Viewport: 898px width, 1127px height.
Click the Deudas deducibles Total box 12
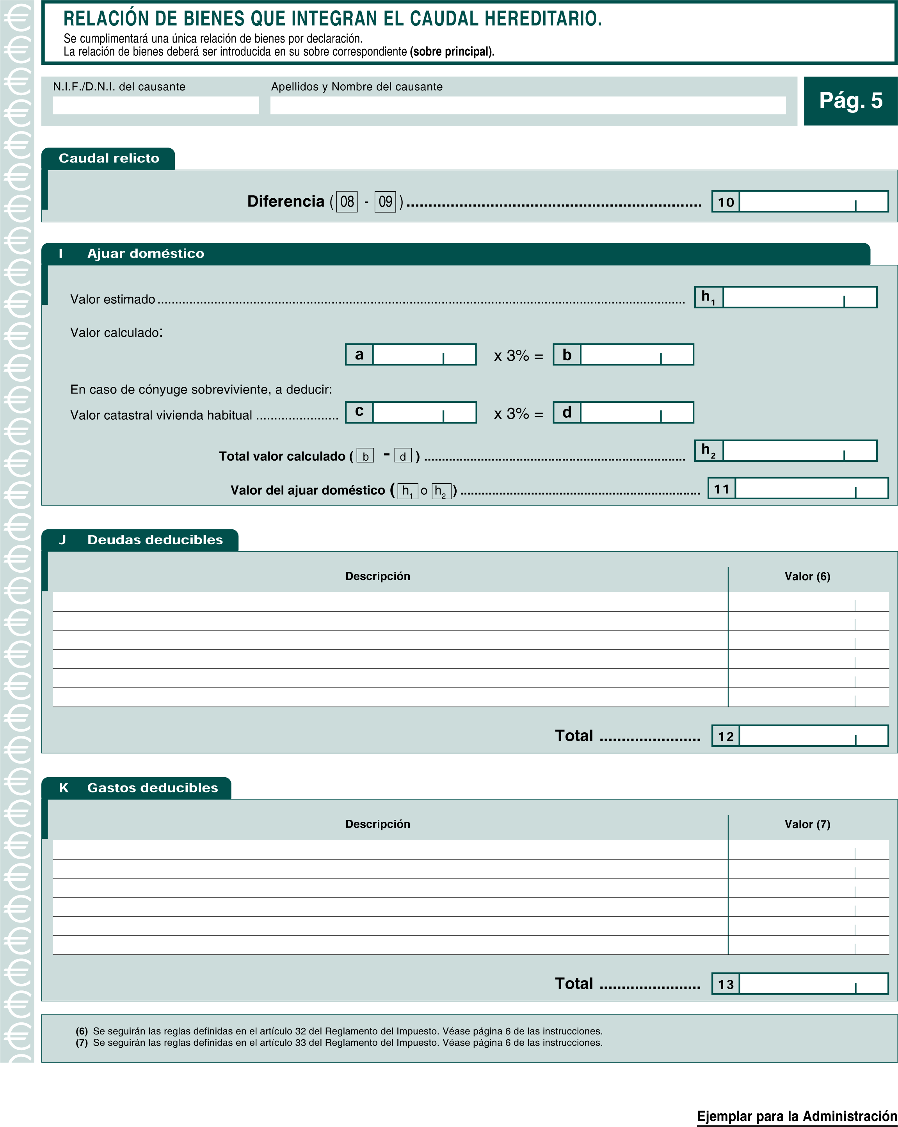pyautogui.click(x=814, y=735)
